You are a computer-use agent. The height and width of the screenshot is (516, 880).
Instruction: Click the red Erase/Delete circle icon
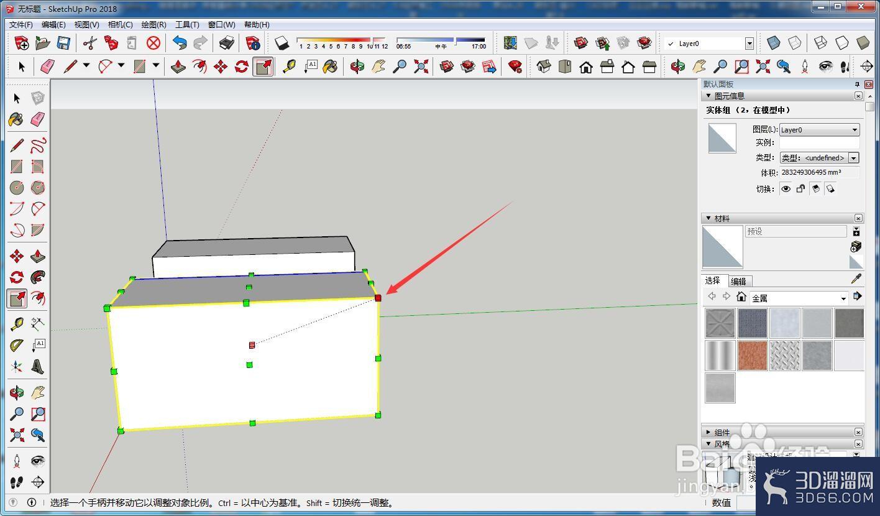pos(154,43)
